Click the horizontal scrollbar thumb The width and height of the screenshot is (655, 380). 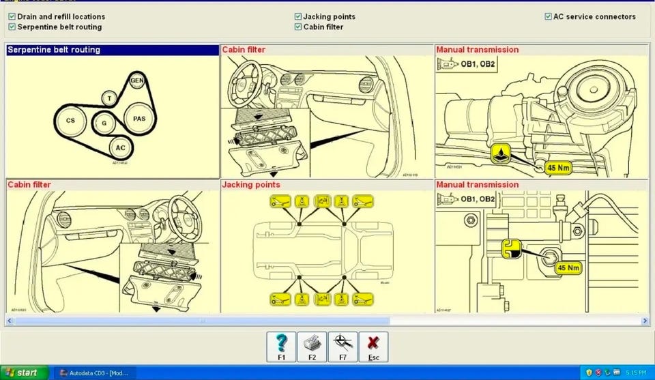point(202,321)
